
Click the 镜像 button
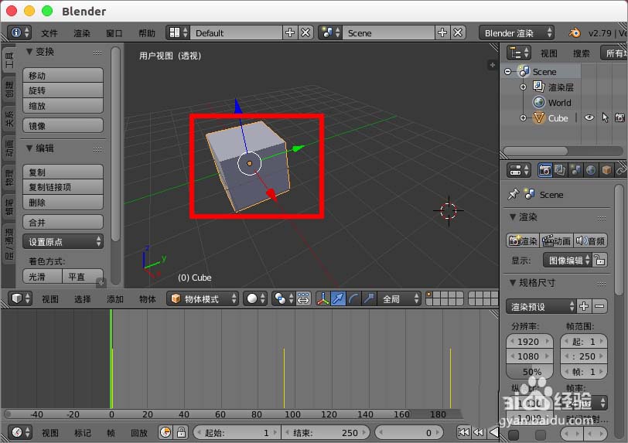[x=63, y=125]
